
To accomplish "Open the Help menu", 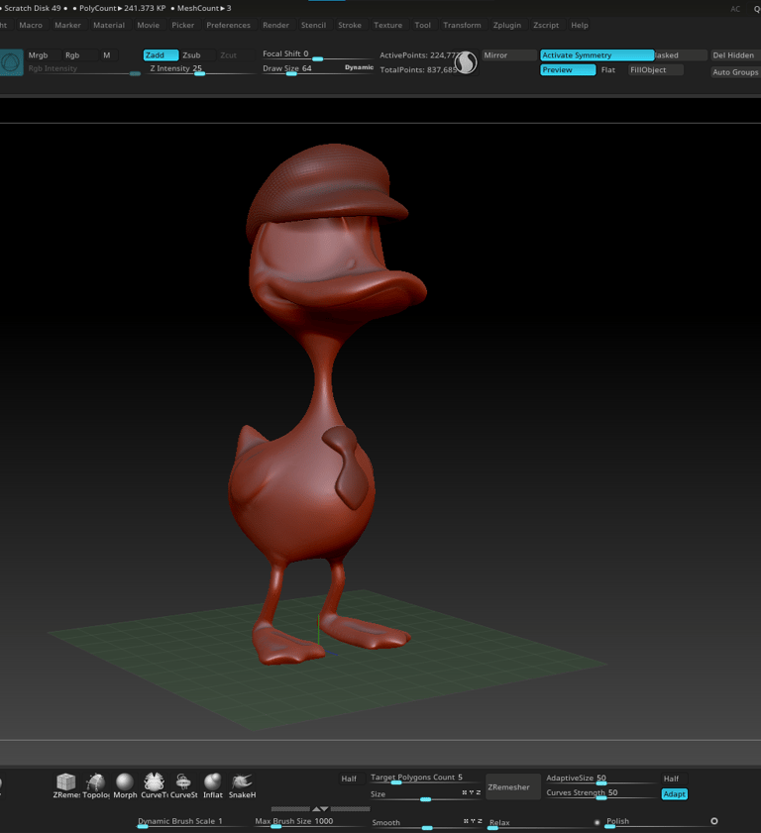I will pyautogui.click(x=580, y=25).
